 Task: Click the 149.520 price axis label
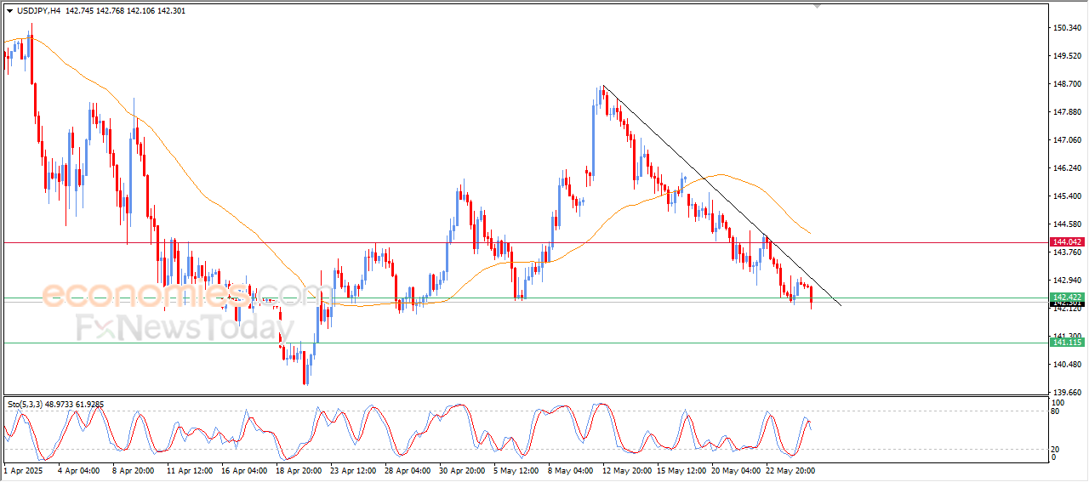(x=1069, y=56)
